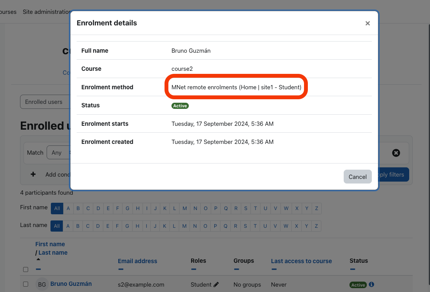Filter Last name by letter Z
Screen dimensions: 430x292
tap(316, 226)
